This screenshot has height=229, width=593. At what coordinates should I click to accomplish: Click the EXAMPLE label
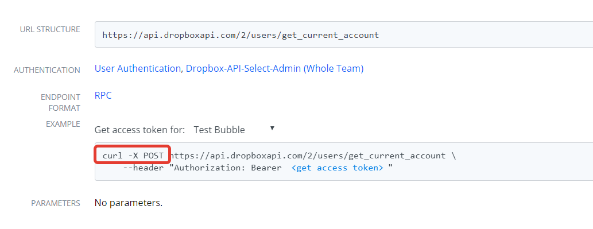(63, 124)
